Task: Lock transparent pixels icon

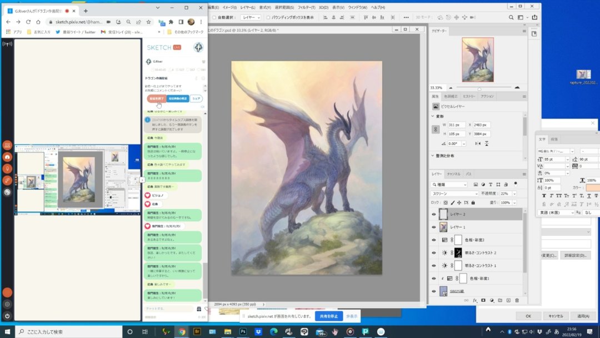Action: (x=446, y=202)
